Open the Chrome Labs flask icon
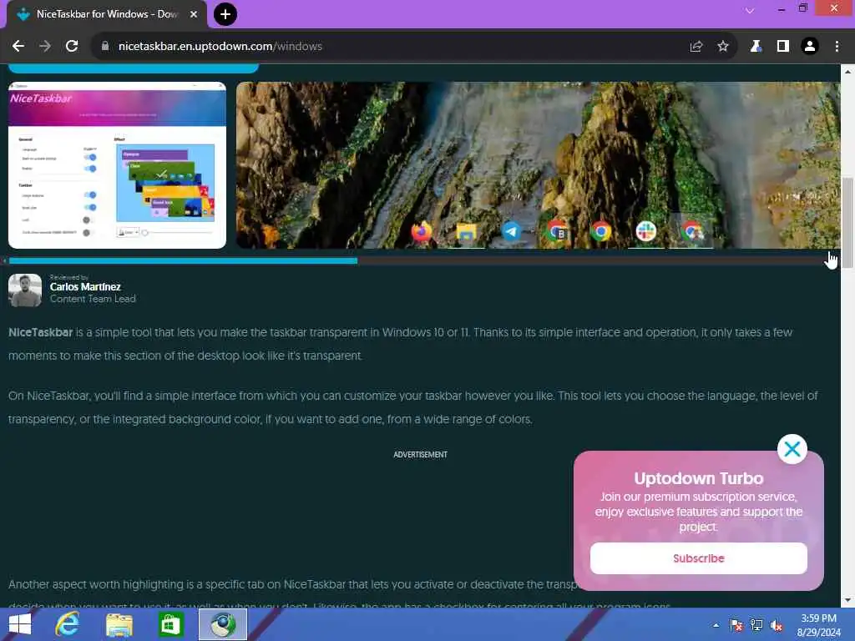The height and width of the screenshot is (641, 855). click(756, 47)
